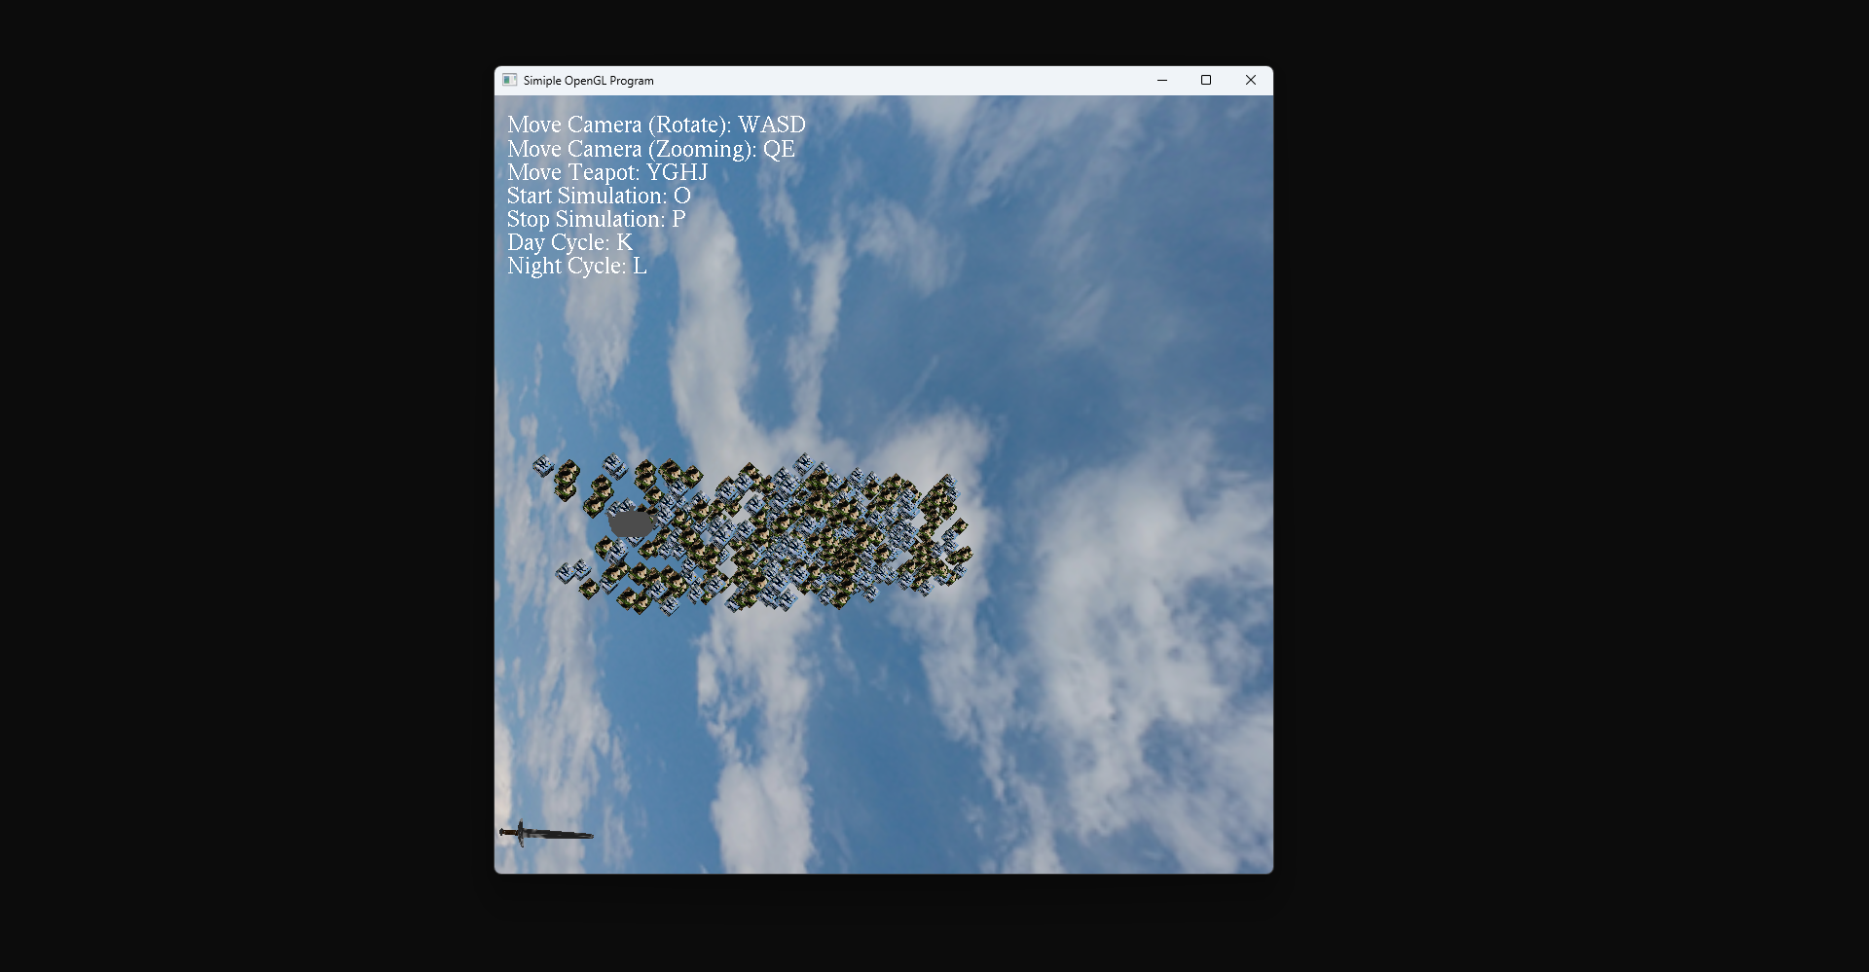Click the 'Stop Simulation: P' text

click(596, 219)
